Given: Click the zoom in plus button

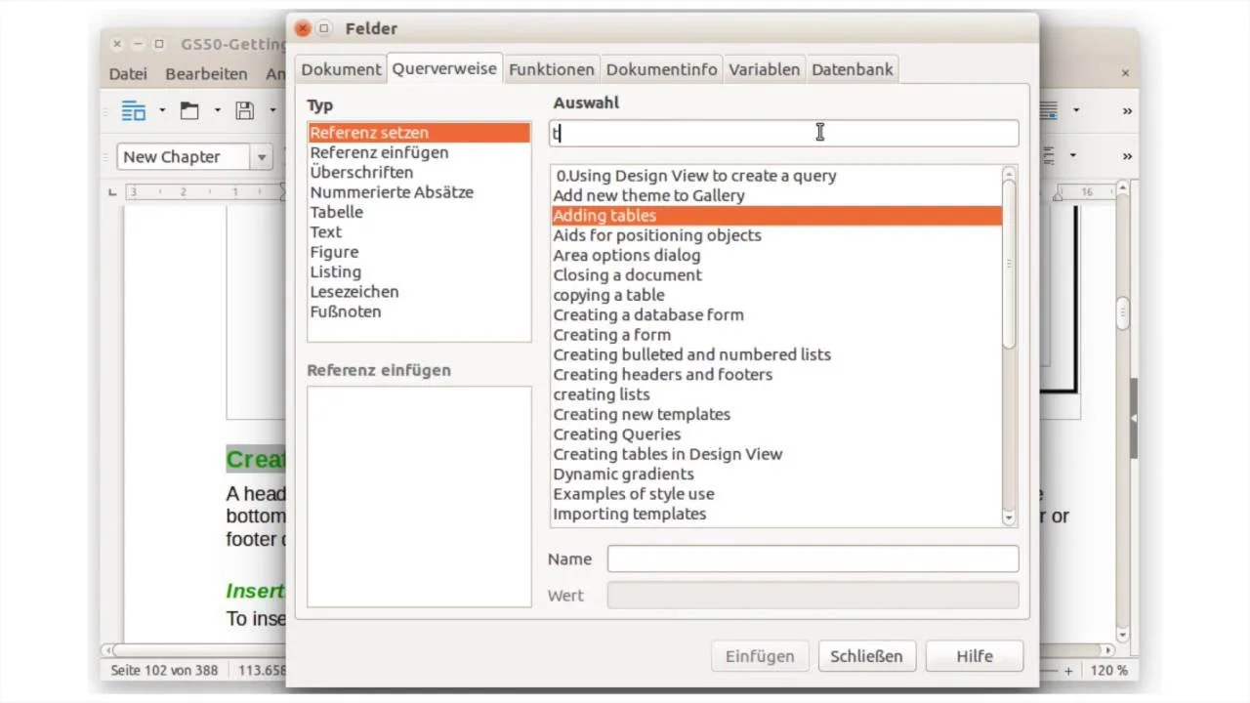Looking at the screenshot, I should tap(1068, 671).
